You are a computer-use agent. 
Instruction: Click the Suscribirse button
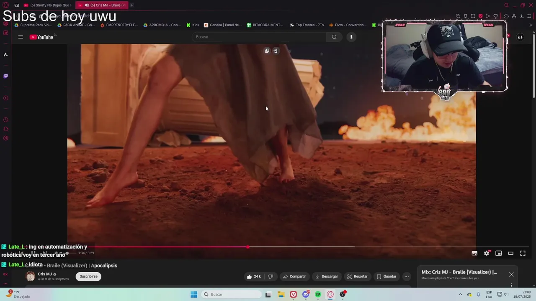[88, 276]
